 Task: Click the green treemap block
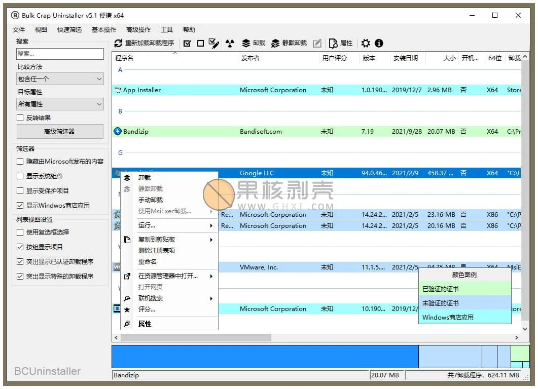pos(520,353)
